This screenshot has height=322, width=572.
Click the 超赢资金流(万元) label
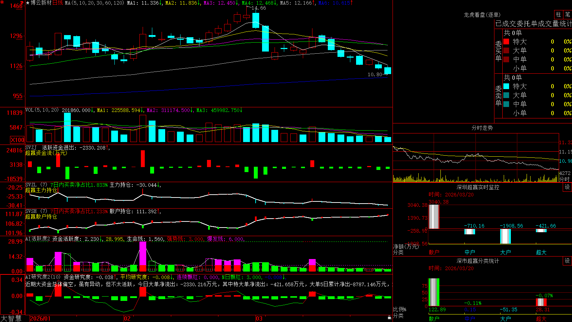[46, 153]
